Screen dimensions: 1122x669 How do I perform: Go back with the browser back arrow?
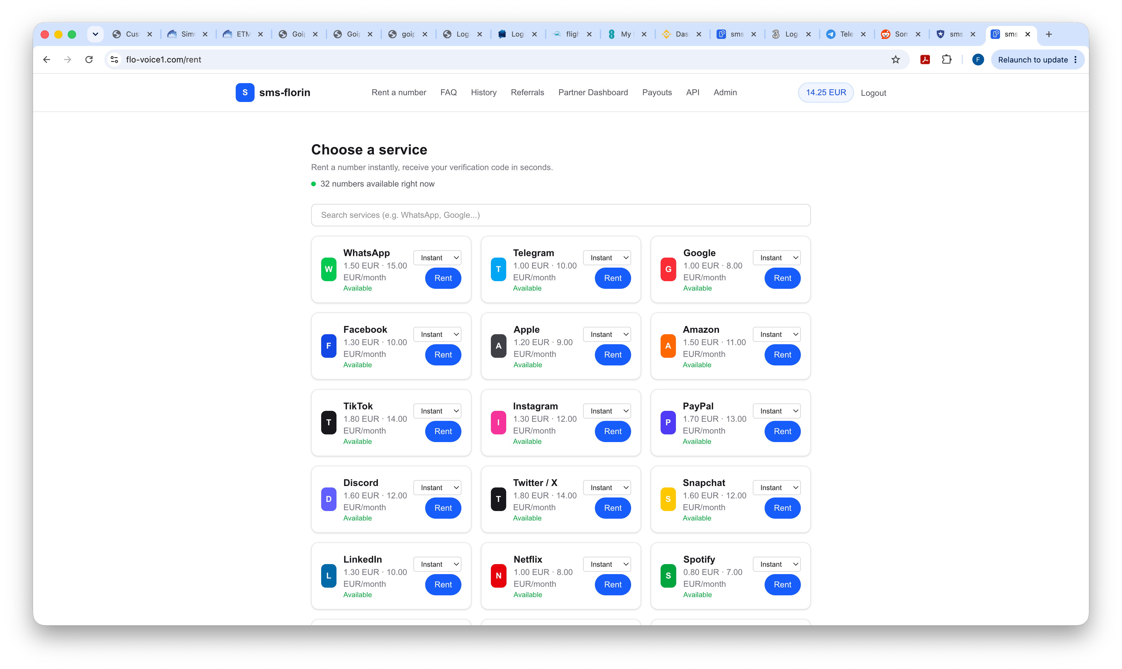pos(47,60)
